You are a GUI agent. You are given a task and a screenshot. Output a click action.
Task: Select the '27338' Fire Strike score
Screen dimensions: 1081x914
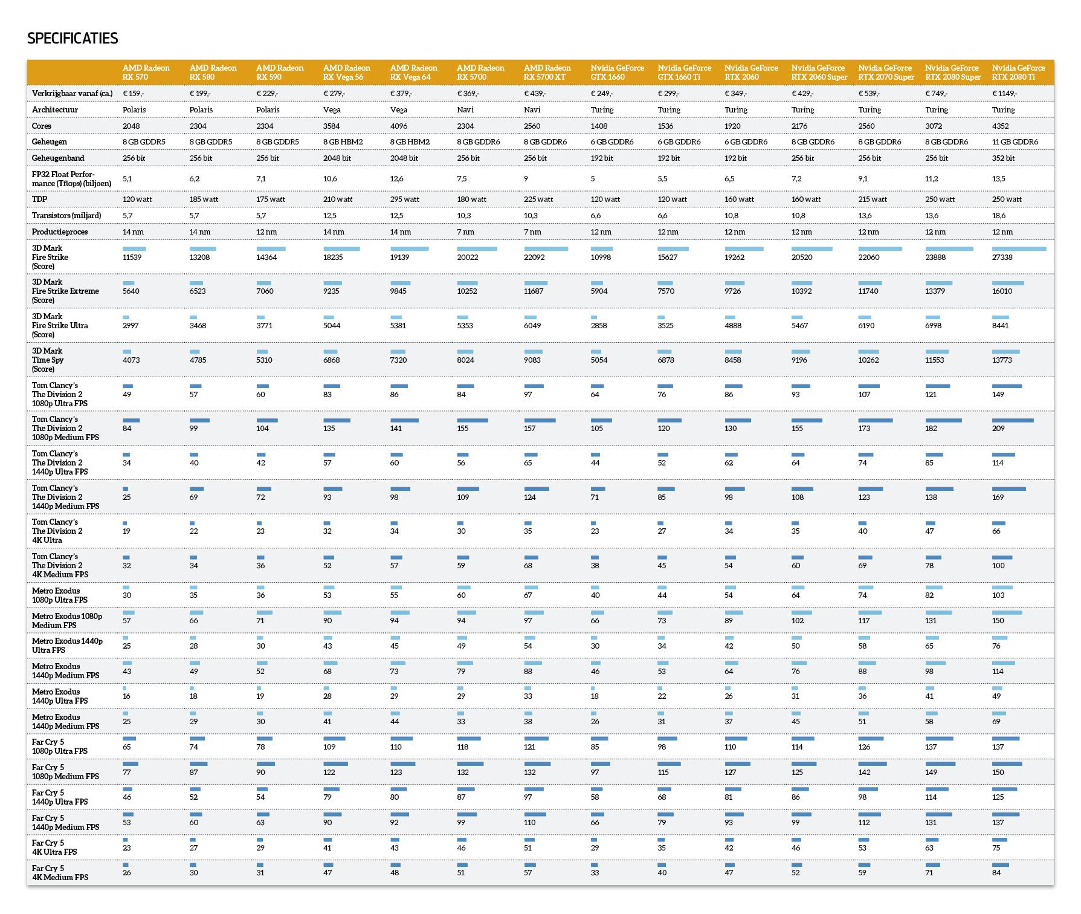point(1002,258)
